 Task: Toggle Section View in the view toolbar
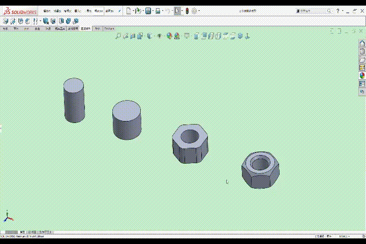click(140, 36)
